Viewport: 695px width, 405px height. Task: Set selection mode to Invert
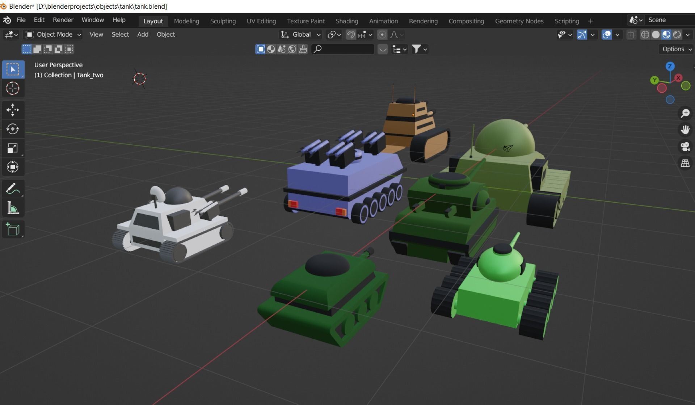[x=58, y=49]
